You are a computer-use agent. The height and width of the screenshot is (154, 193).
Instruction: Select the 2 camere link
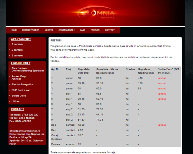pyautogui.click(x=17, y=50)
